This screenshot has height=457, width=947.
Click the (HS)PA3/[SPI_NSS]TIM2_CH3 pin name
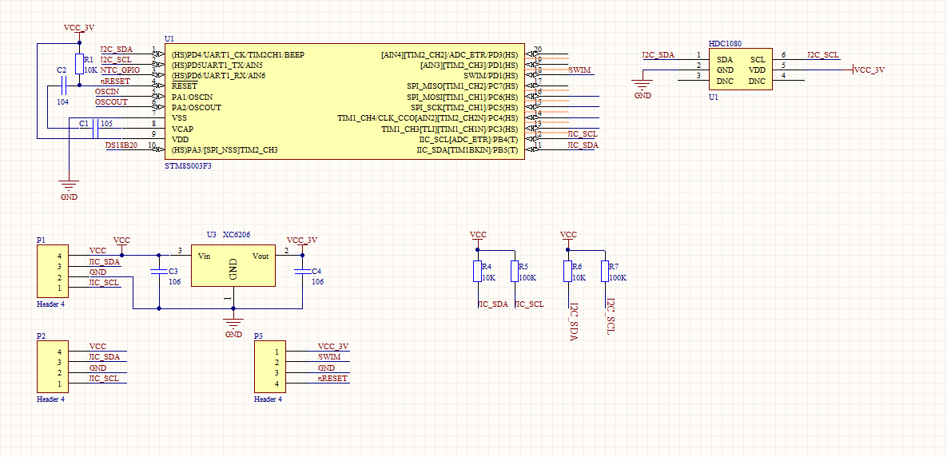(225, 149)
